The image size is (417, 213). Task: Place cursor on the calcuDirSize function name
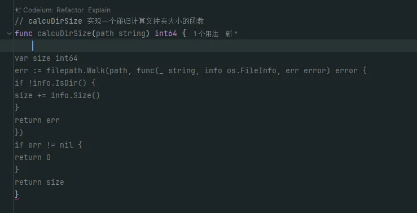(64, 33)
